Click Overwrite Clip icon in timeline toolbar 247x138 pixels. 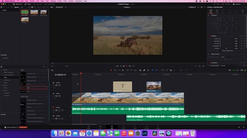click(132, 70)
